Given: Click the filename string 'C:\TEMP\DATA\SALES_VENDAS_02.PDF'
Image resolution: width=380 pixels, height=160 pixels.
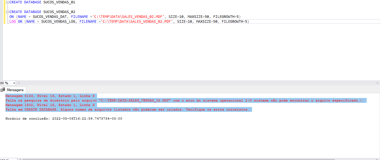Looking at the screenshot, I should 137,21.
